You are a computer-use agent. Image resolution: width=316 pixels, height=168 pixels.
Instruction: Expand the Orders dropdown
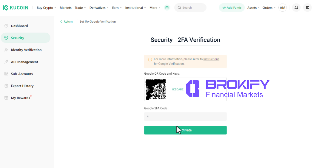269,8
